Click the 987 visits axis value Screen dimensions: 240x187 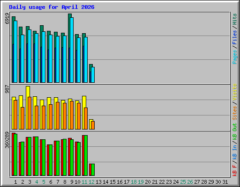[x=7, y=89]
